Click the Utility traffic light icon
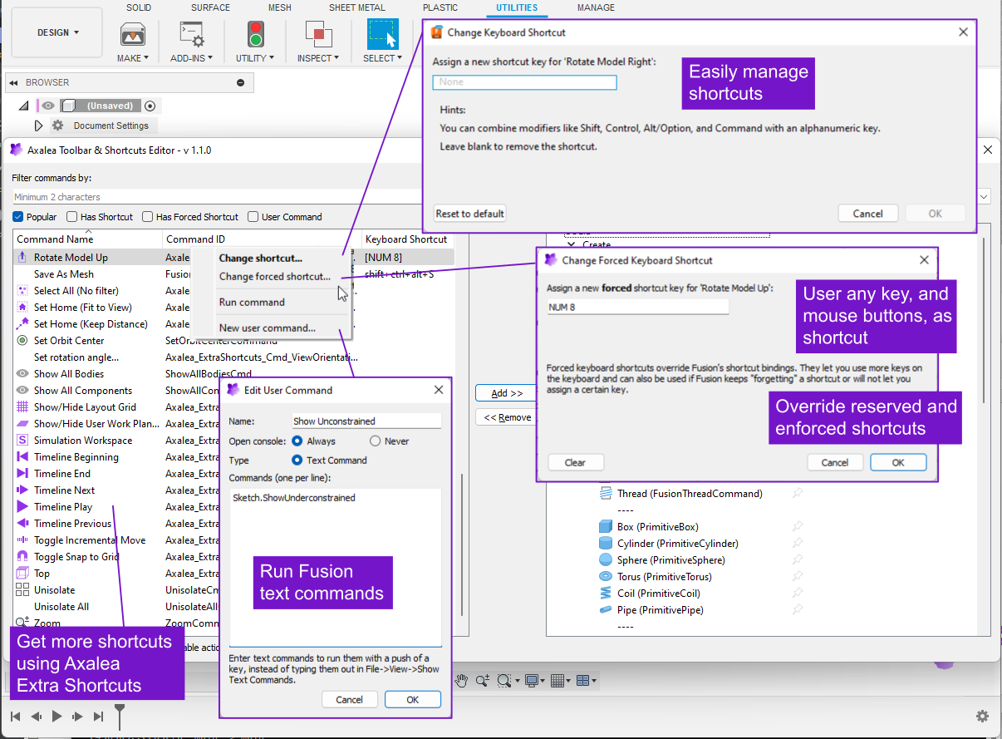 [x=255, y=34]
